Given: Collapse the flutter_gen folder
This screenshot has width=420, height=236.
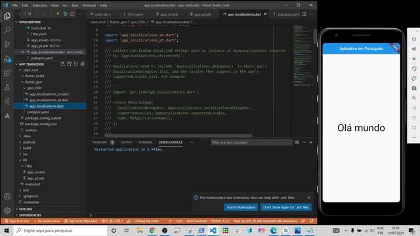Looking at the screenshot, I should [x=22, y=82].
